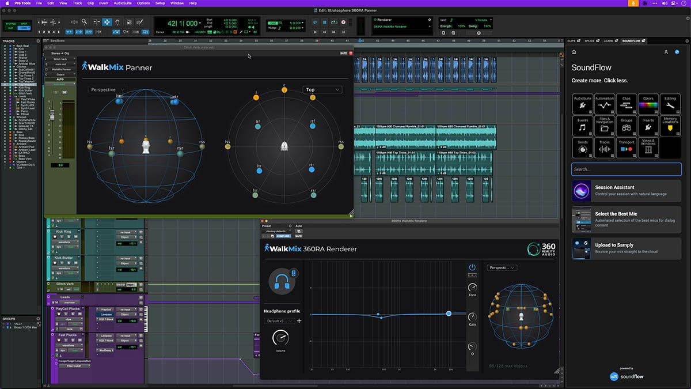Select the Zoomer magnifier tool
This screenshot has height=389, width=691.
pos(84,22)
